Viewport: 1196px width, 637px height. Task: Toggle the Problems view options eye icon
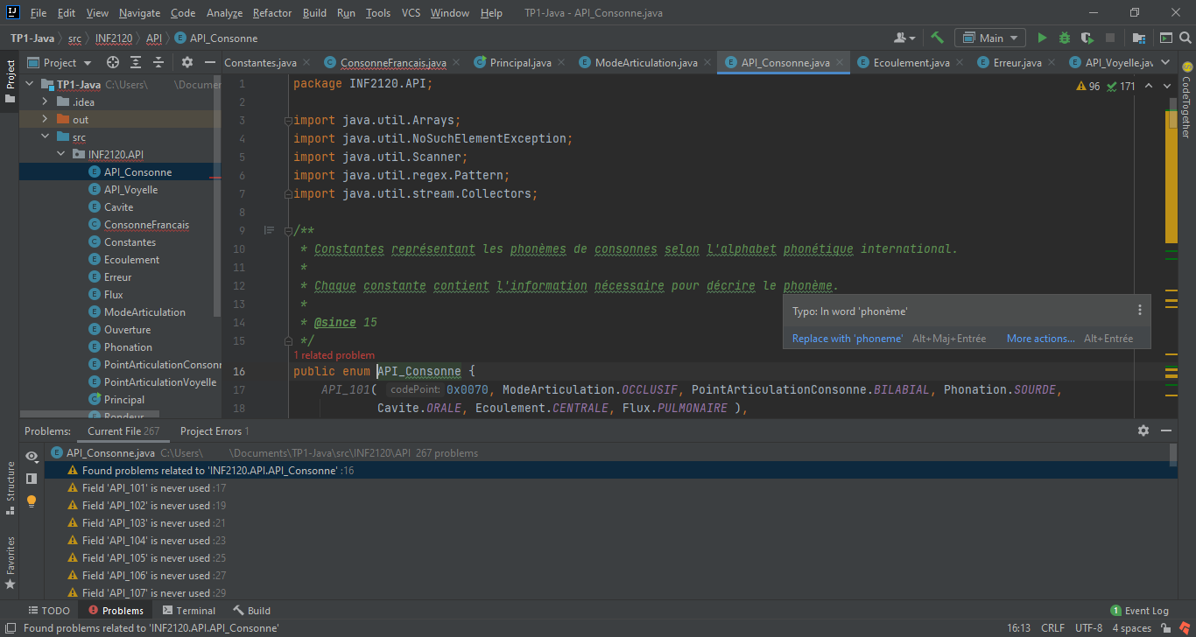[32, 456]
